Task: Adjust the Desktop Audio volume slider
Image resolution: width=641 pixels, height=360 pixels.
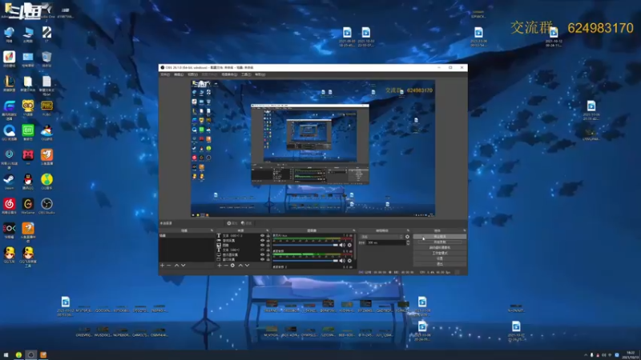Action: click(x=305, y=261)
